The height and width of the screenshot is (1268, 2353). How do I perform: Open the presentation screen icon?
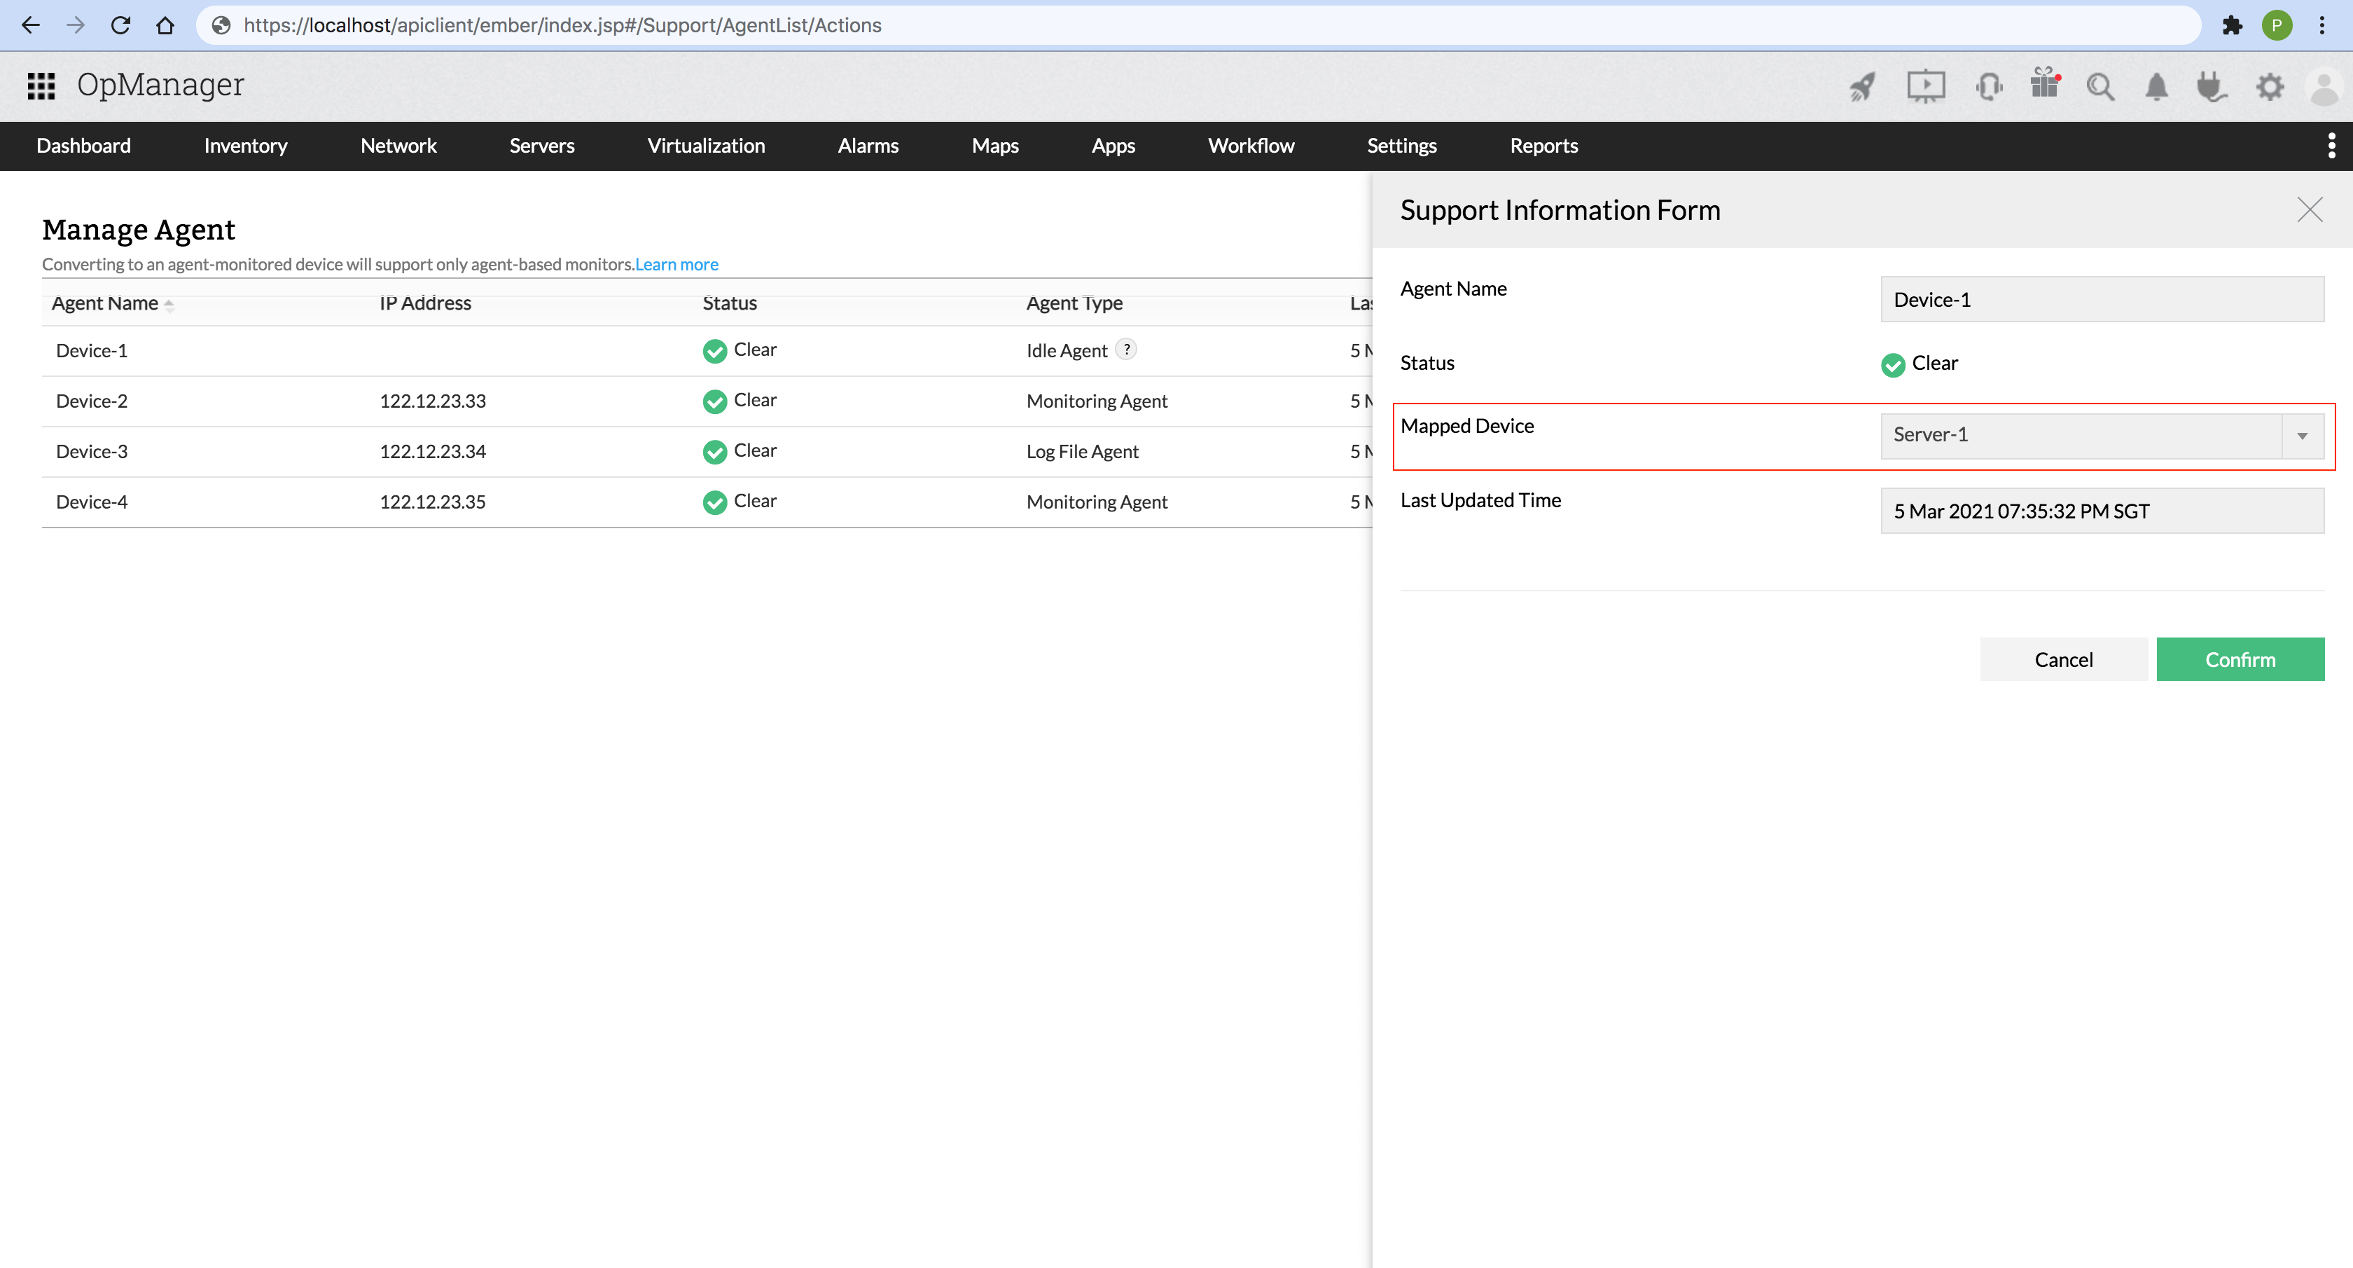click(1926, 87)
